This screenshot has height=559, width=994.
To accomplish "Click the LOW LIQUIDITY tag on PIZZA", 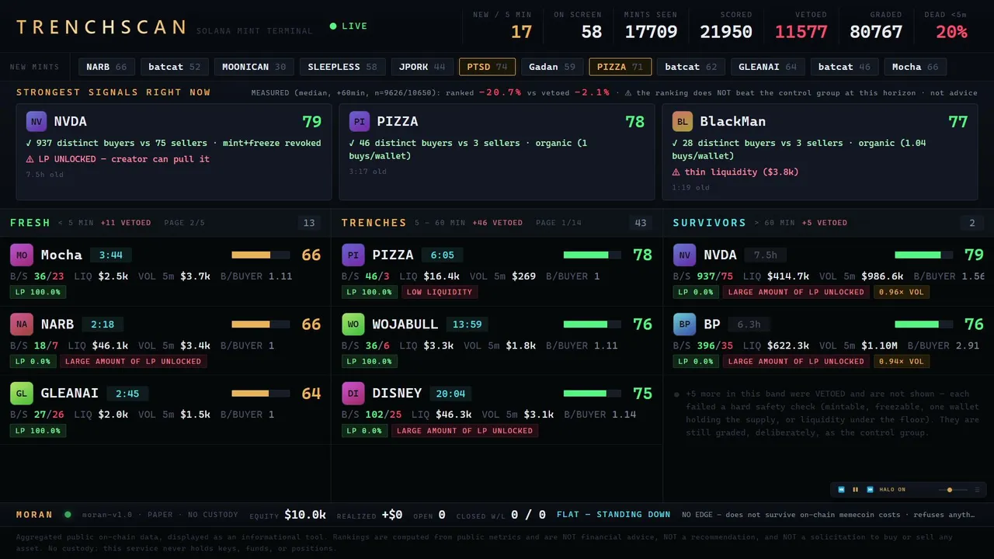I will click(x=440, y=292).
